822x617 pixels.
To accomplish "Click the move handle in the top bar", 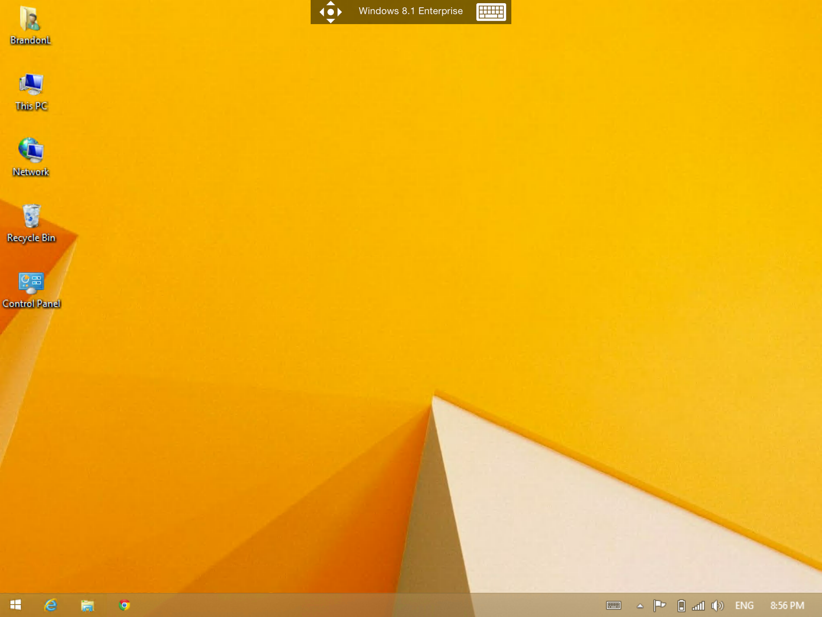I will pos(330,11).
